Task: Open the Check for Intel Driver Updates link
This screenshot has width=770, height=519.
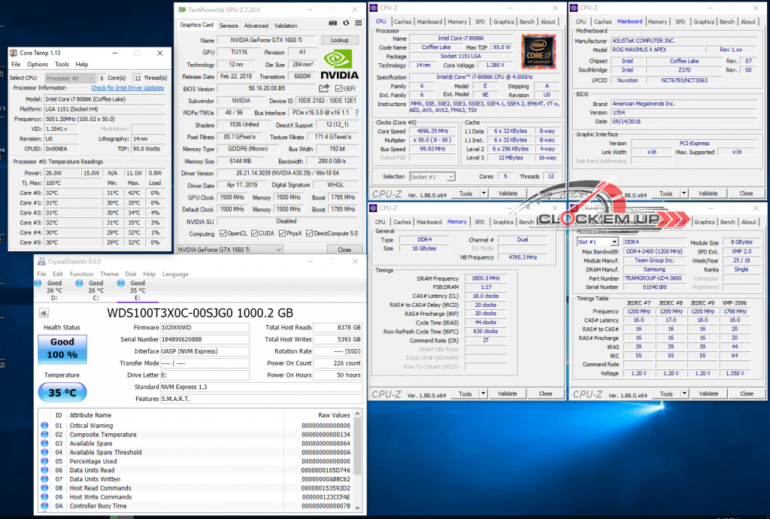Action: click(128, 88)
